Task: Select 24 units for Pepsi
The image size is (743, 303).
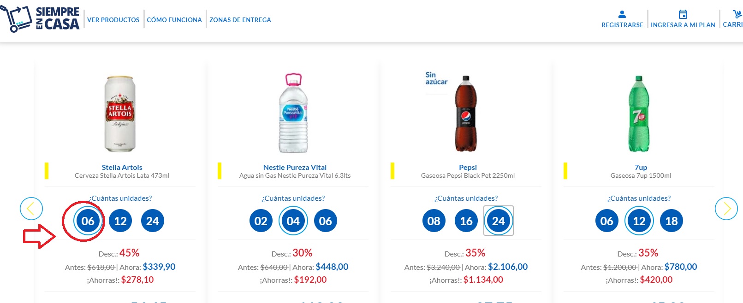Action: pyautogui.click(x=498, y=221)
